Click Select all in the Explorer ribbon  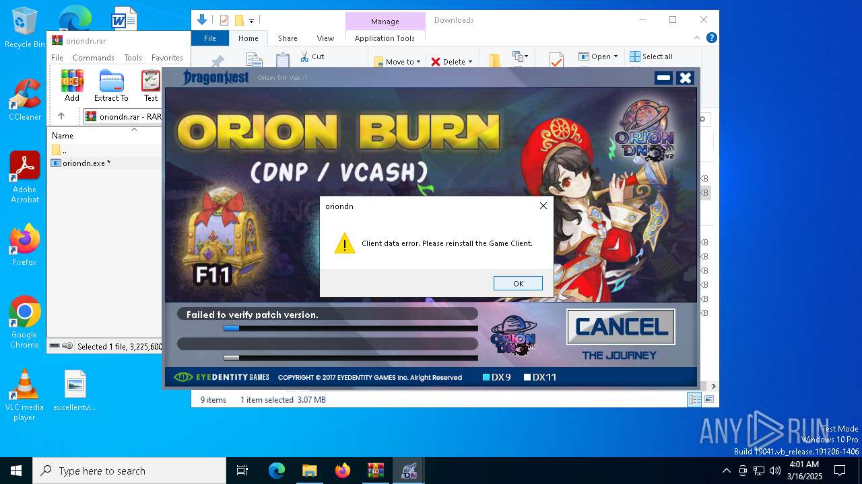click(x=651, y=56)
